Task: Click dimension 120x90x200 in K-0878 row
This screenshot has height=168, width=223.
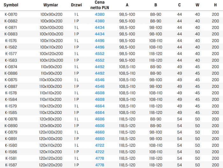Action: [51, 119]
